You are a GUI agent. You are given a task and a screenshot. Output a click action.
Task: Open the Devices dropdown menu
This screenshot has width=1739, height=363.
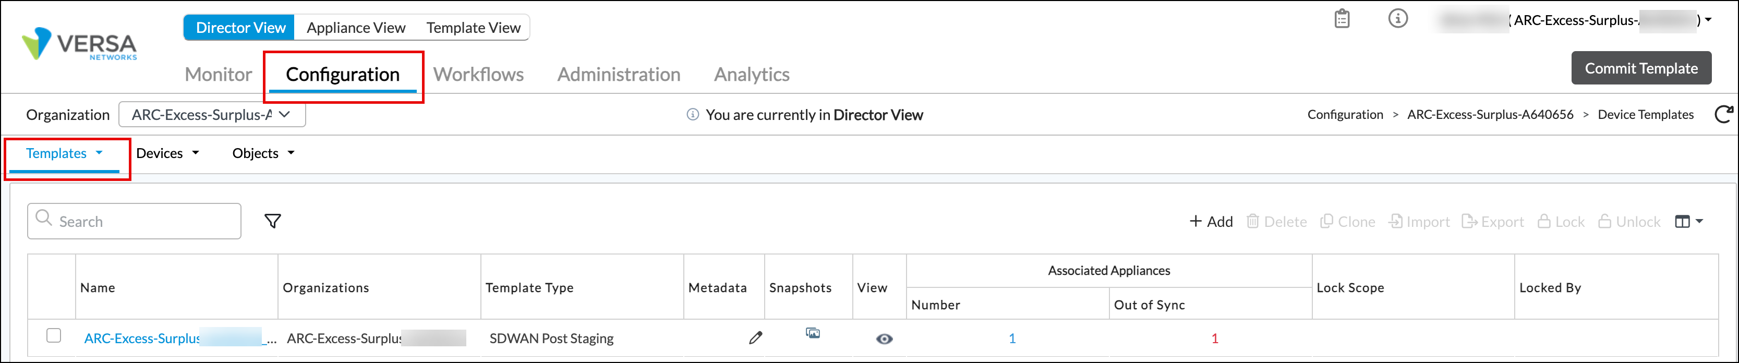pyautogui.click(x=167, y=153)
